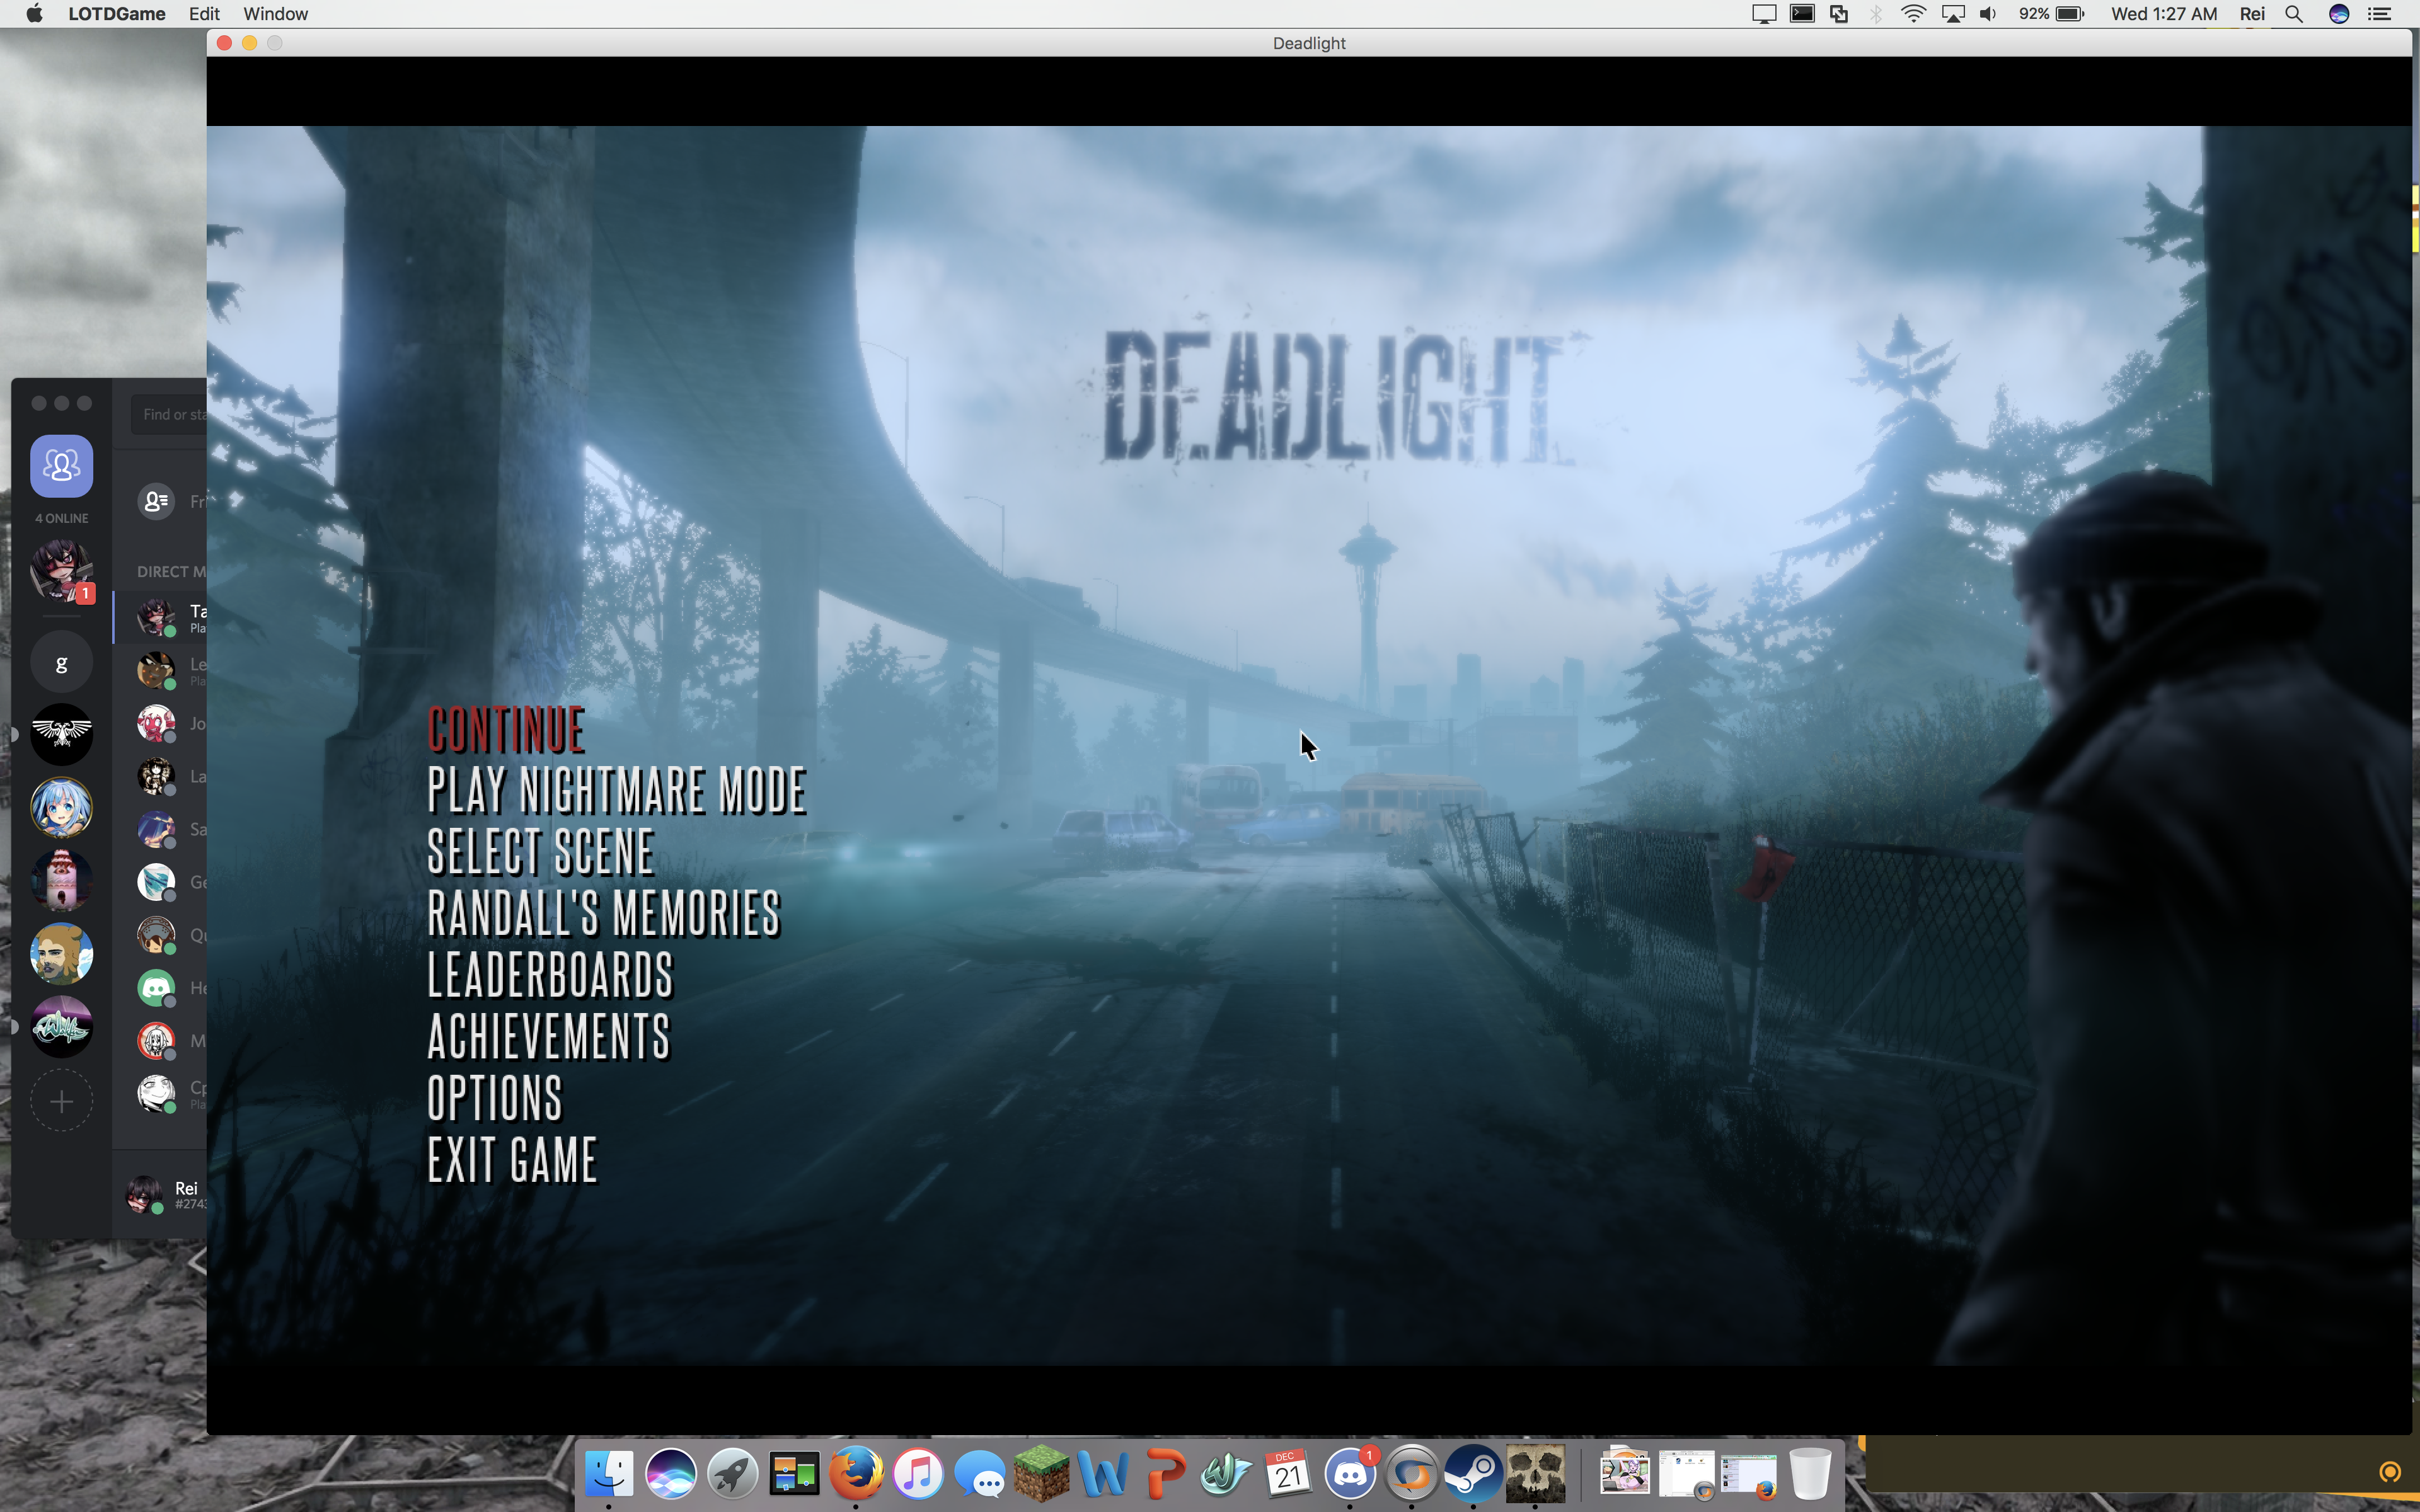2420x1512 pixels.
Task: Click the Bluetooth icon in menu bar
Action: pyautogui.click(x=1876, y=14)
